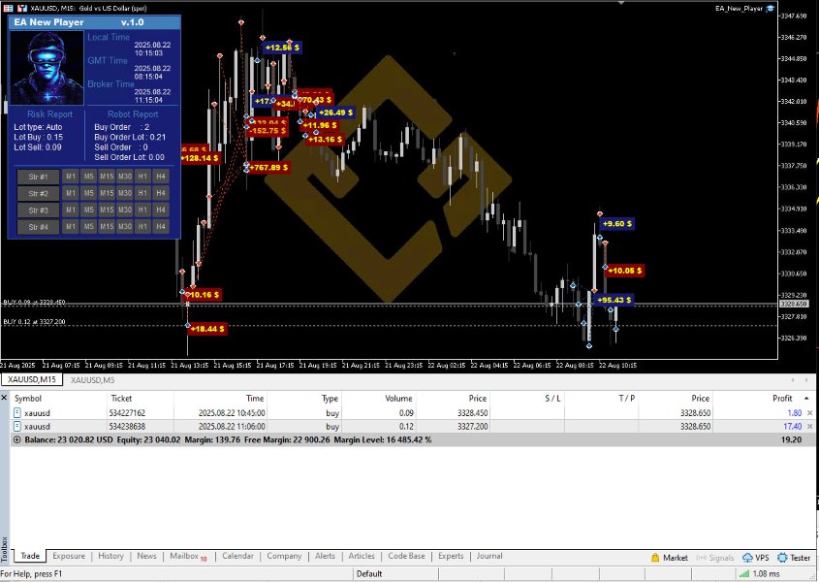Toggle H4 timeframe for Str #1
This screenshot has height=582, width=819.
[161, 177]
